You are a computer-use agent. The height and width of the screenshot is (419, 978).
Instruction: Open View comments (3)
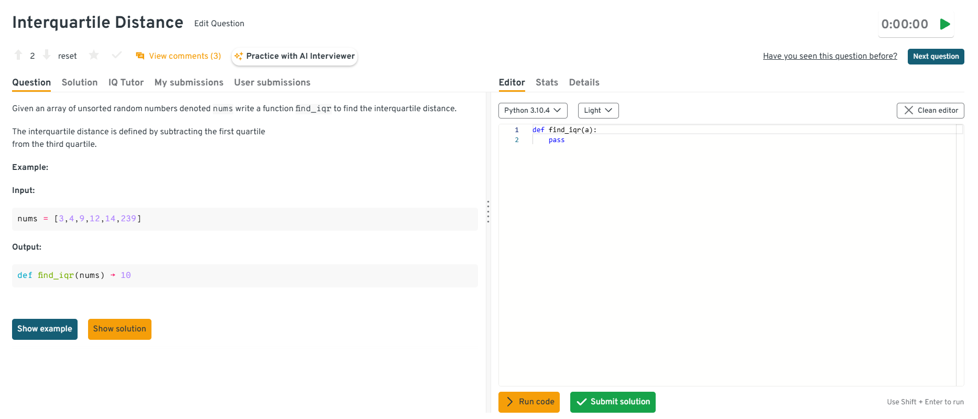[179, 56]
